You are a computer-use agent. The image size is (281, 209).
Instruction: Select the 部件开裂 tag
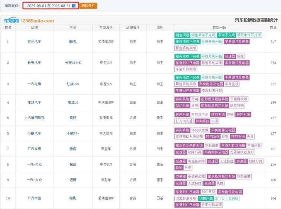point(208,192)
